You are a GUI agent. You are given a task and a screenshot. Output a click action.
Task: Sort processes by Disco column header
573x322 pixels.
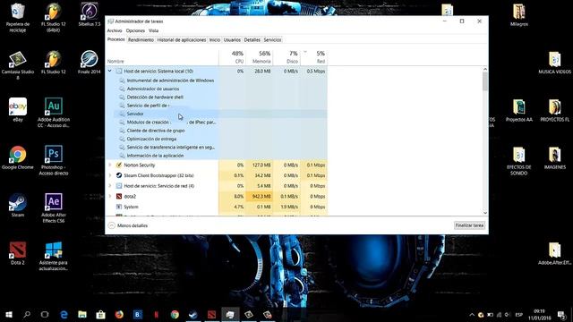[286, 57]
